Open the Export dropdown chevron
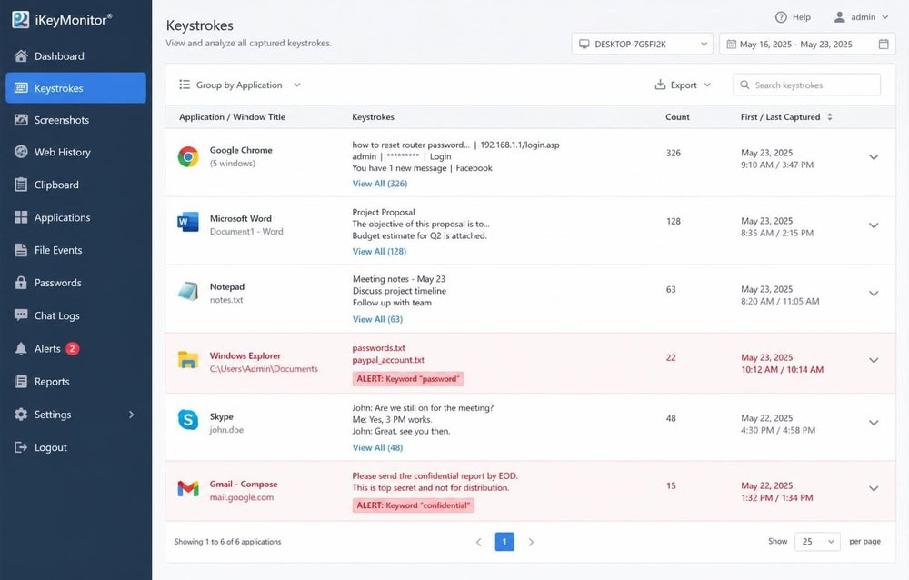The height and width of the screenshot is (580, 909). pyautogui.click(x=707, y=85)
